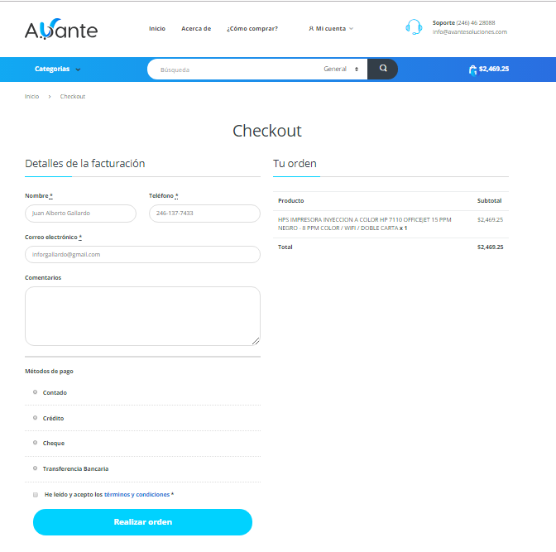Expand the Mi cuenta menu arrow
556x552 pixels.
pyautogui.click(x=352, y=29)
